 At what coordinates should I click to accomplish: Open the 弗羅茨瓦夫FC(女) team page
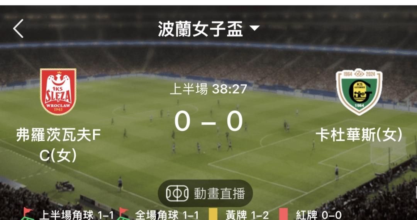pyautogui.click(x=58, y=145)
